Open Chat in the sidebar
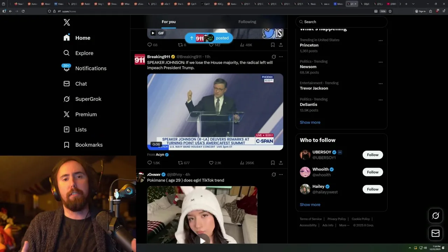This screenshot has height=252, width=448. tap(75, 84)
